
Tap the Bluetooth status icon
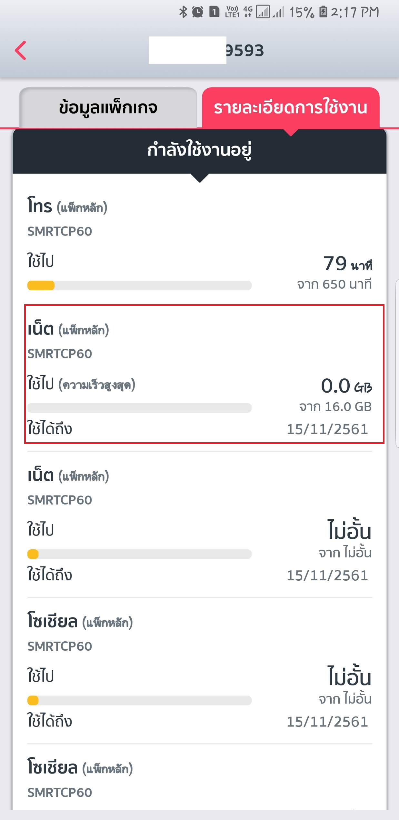pos(183,12)
